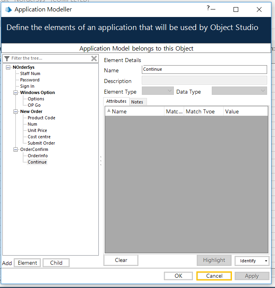
Task: Click the Matc... column header
Action: tap(174, 111)
